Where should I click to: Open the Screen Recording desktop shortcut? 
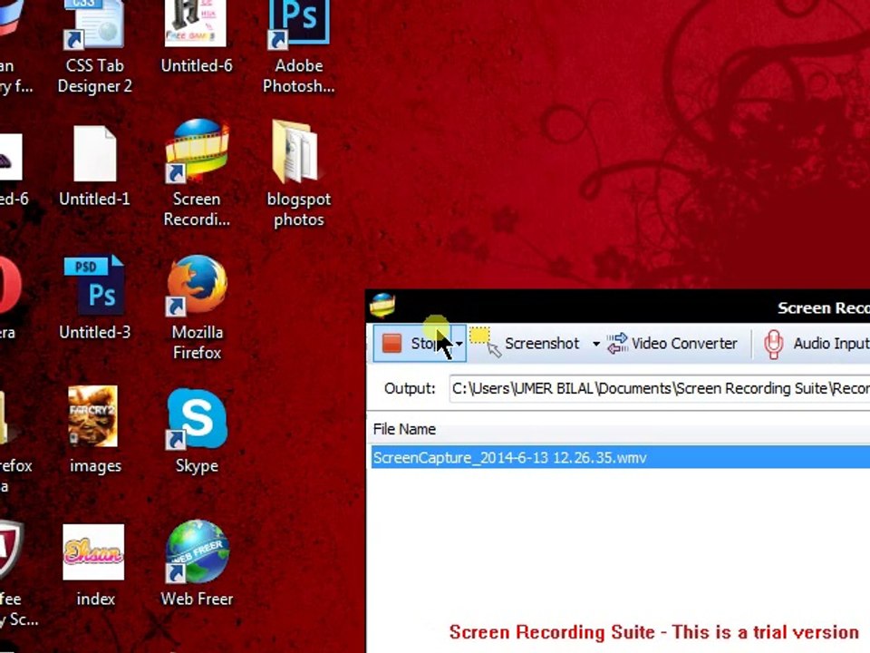[x=197, y=173]
